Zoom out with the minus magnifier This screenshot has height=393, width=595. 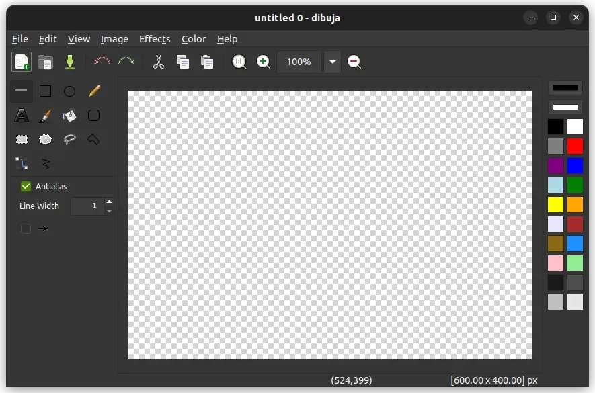pyautogui.click(x=354, y=62)
